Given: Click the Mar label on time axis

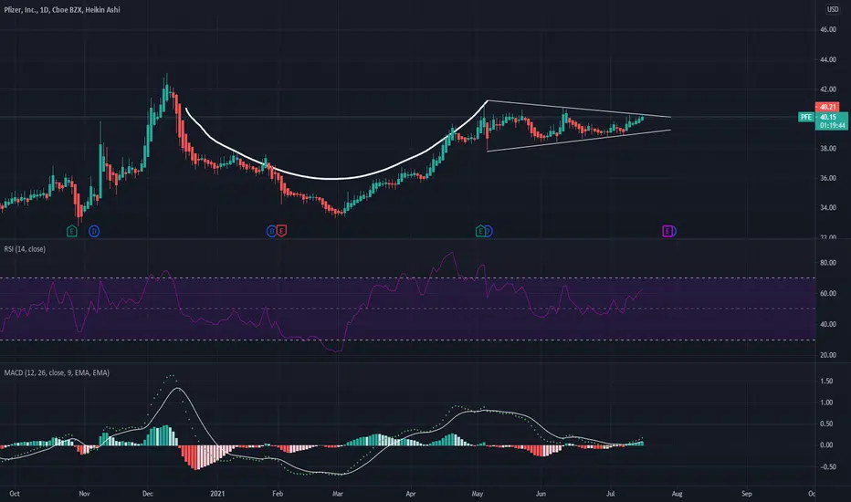Looking at the screenshot, I should pos(338,494).
